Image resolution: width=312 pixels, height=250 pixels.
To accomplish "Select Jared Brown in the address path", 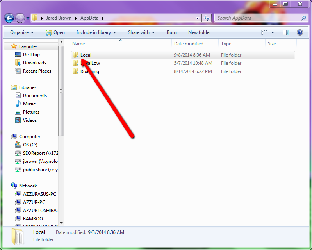I will click(x=59, y=18).
